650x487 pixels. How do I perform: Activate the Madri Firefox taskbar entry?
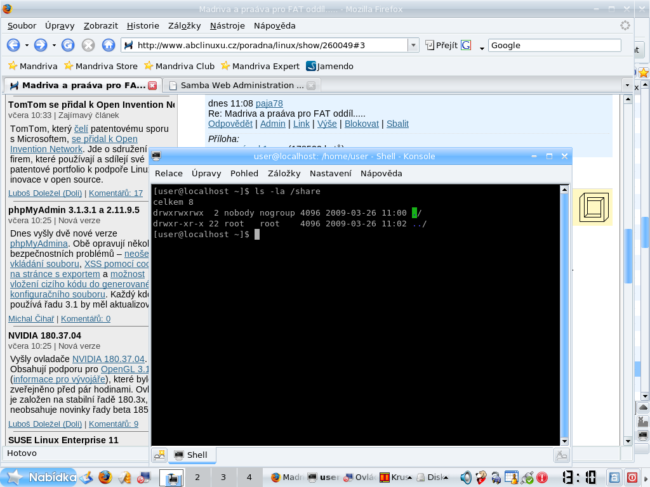pyautogui.click(x=288, y=477)
